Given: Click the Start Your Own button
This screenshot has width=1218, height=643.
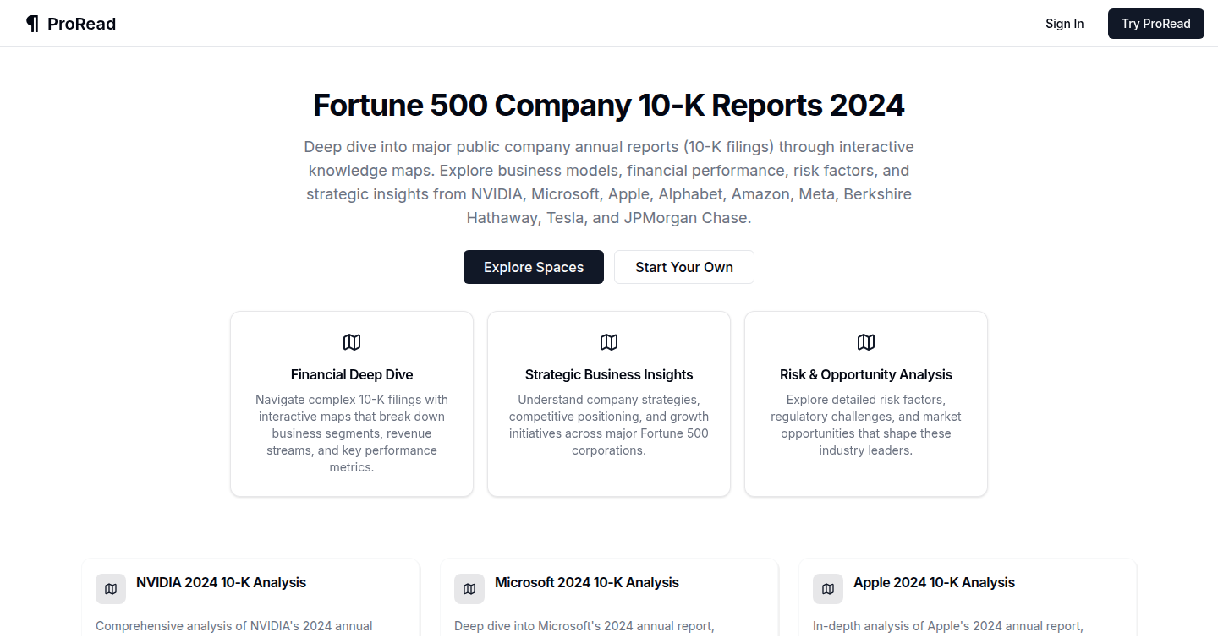Looking at the screenshot, I should (x=684, y=267).
